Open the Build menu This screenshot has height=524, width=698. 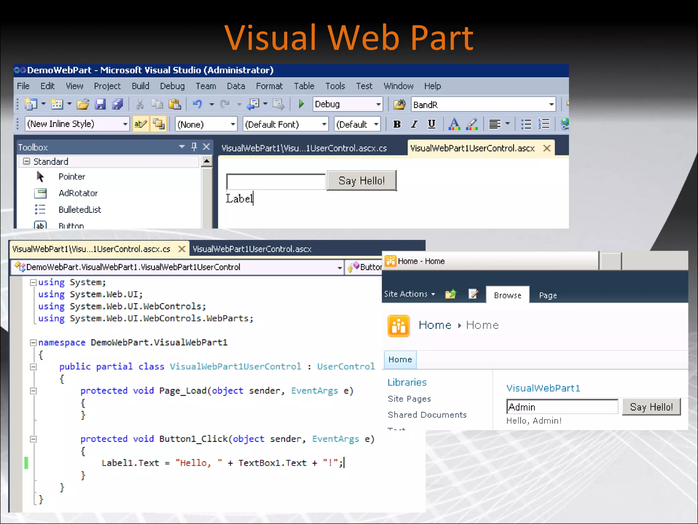click(x=140, y=86)
